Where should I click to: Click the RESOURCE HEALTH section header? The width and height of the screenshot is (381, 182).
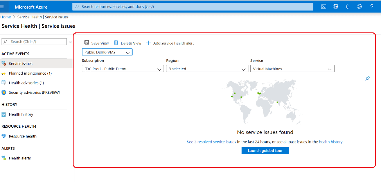click(x=19, y=127)
